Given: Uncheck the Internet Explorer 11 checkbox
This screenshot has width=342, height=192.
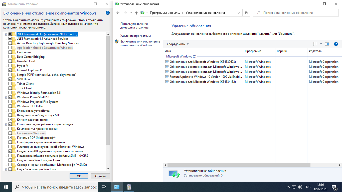Looking at the screenshot, I should (10, 70).
